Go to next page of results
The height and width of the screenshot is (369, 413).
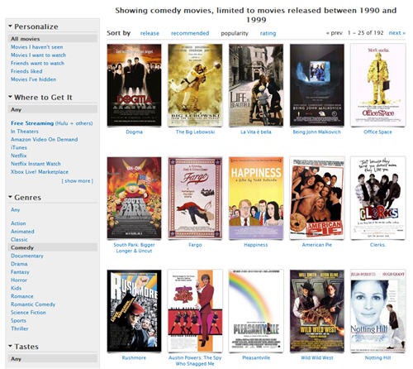396,33
